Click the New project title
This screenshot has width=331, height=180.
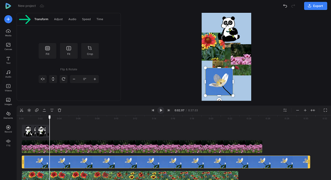pos(27,6)
